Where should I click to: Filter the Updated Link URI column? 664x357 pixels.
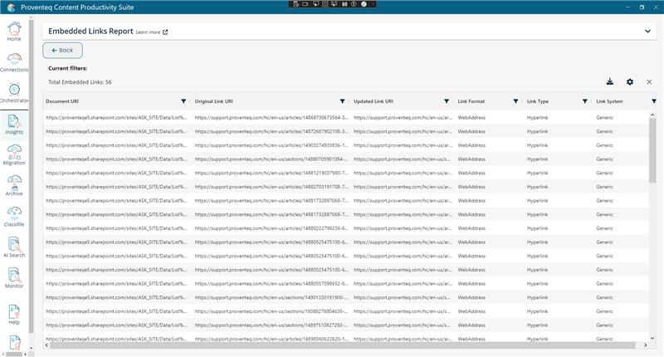(x=447, y=101)
